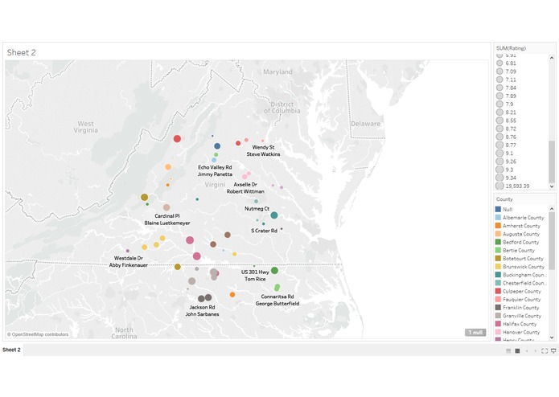Image resolution: width=559 pixels, height=397 pixels.
Task: Select the 6.81 size legend item
Action: click(x=506, y=63)
